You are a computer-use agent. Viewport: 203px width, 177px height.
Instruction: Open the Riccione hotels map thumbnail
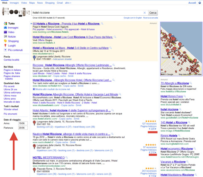tap(181, 49)
